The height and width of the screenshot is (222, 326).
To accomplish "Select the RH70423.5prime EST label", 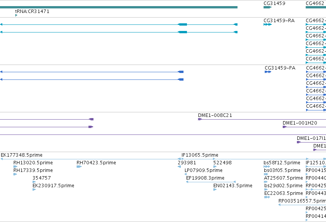I will pyautogui.click(x=96, y=163).
